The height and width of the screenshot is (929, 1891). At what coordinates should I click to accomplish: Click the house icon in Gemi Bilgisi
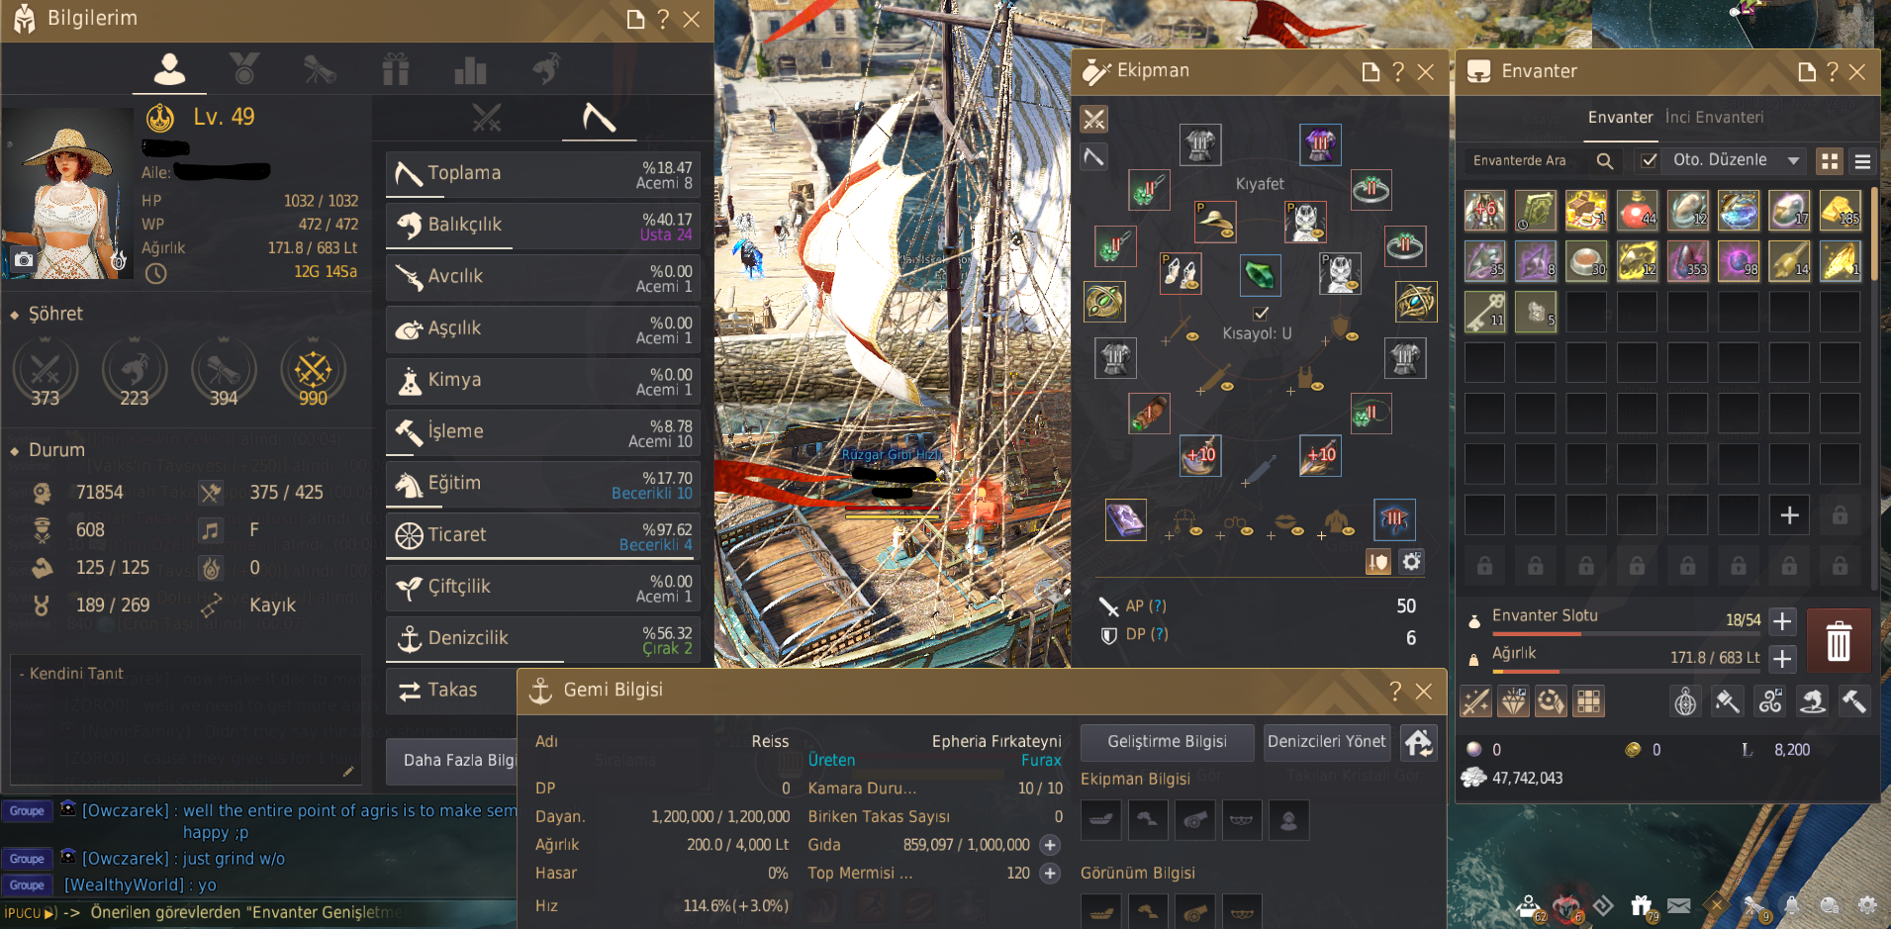1419,742
